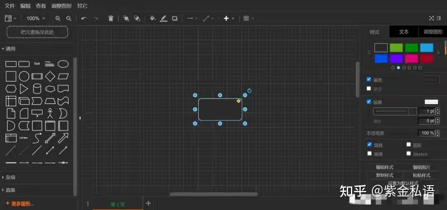Open line pattern style dropdown
This screenshot has height=210, width=447.
pos(395,111)
